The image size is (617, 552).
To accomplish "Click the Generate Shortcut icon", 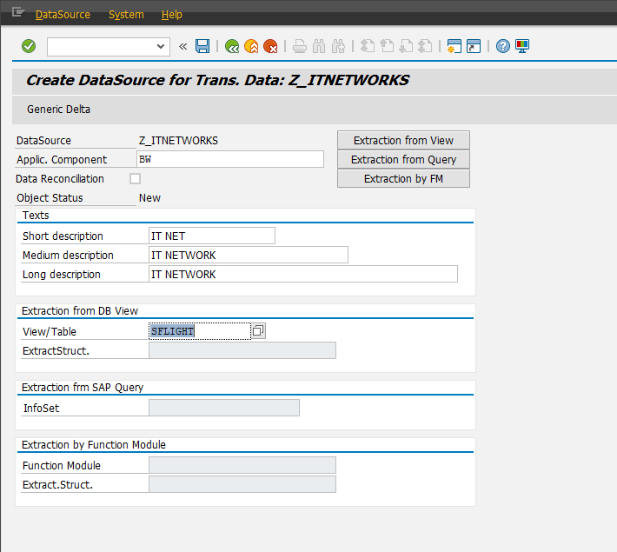I will pos(473,46).
